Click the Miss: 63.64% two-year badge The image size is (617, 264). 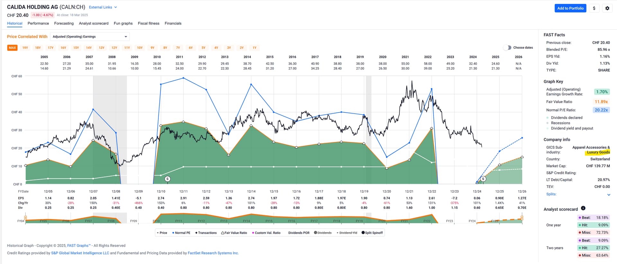[594, 256]
